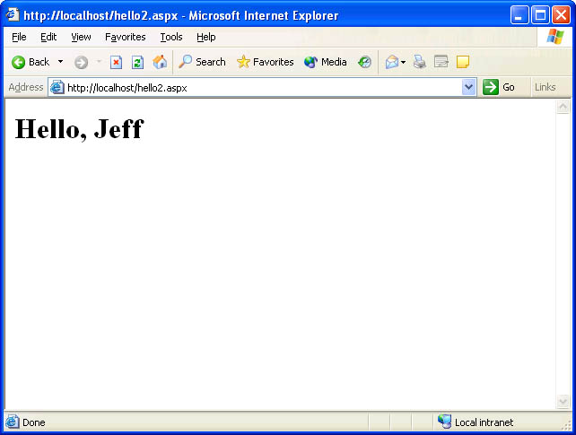Click the History icon

[x=364, y=62]
